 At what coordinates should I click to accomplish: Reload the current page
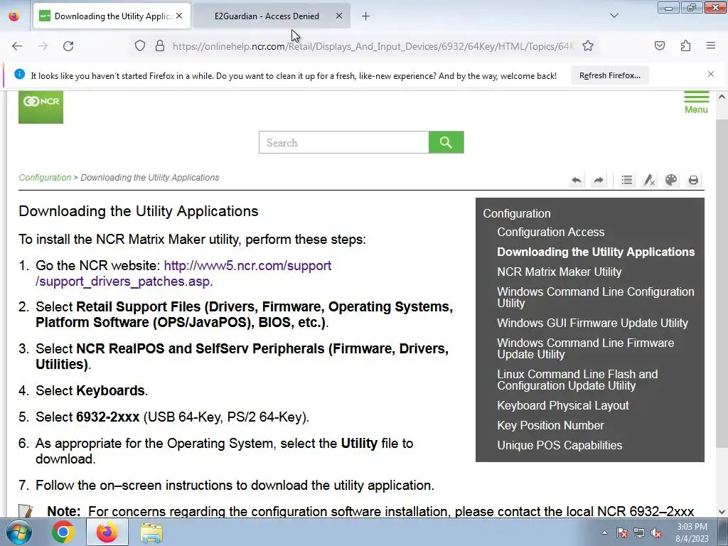68,46
